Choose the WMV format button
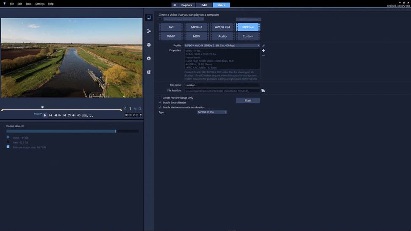 click(x=171, y=36)
